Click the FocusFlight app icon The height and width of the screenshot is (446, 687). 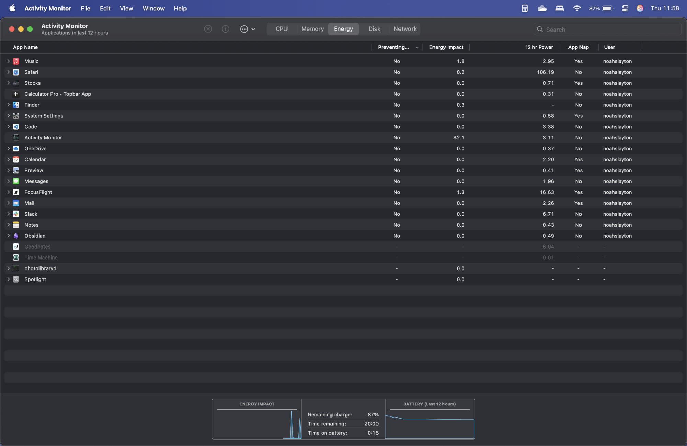16,192
